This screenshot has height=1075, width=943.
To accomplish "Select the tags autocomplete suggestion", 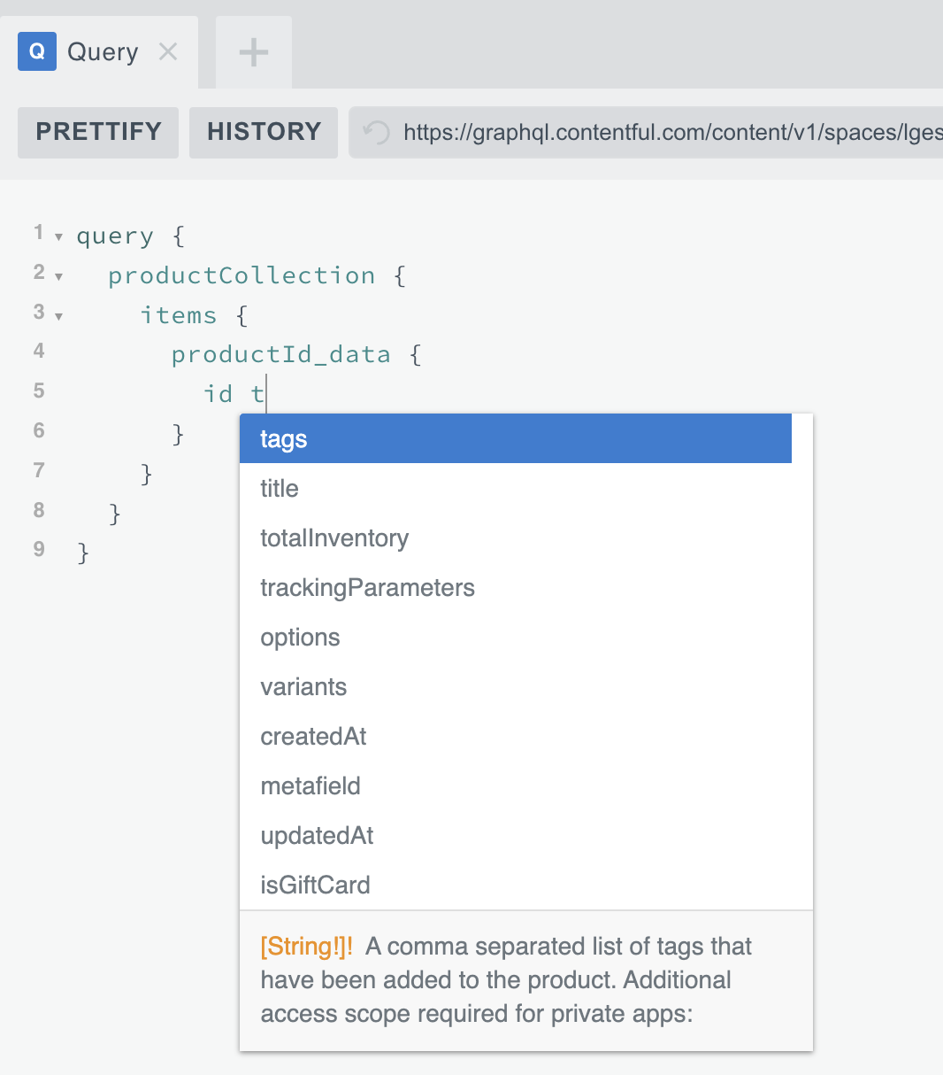I will pyautogui.click(x=515, y=439).
